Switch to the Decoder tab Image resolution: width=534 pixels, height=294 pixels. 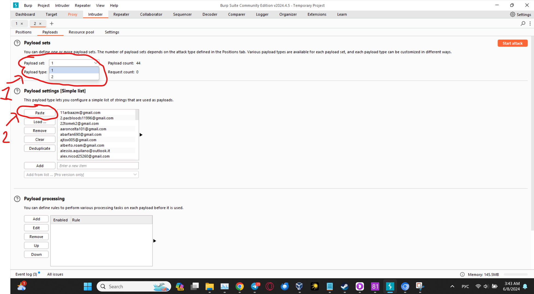210,14
